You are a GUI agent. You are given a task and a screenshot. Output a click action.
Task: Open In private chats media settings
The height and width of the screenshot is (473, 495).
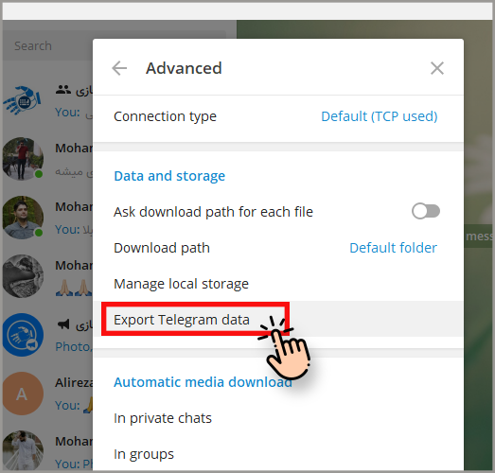pos(278,418)
